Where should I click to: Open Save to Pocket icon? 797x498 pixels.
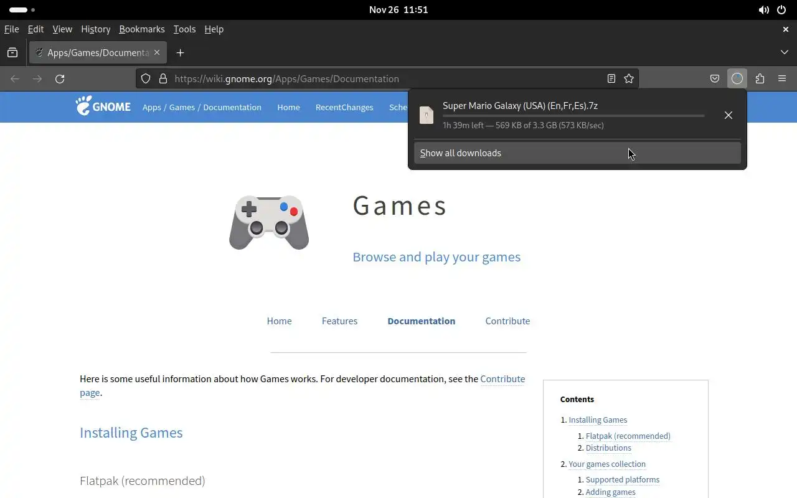pyautogui.click(x=715, y=79)
